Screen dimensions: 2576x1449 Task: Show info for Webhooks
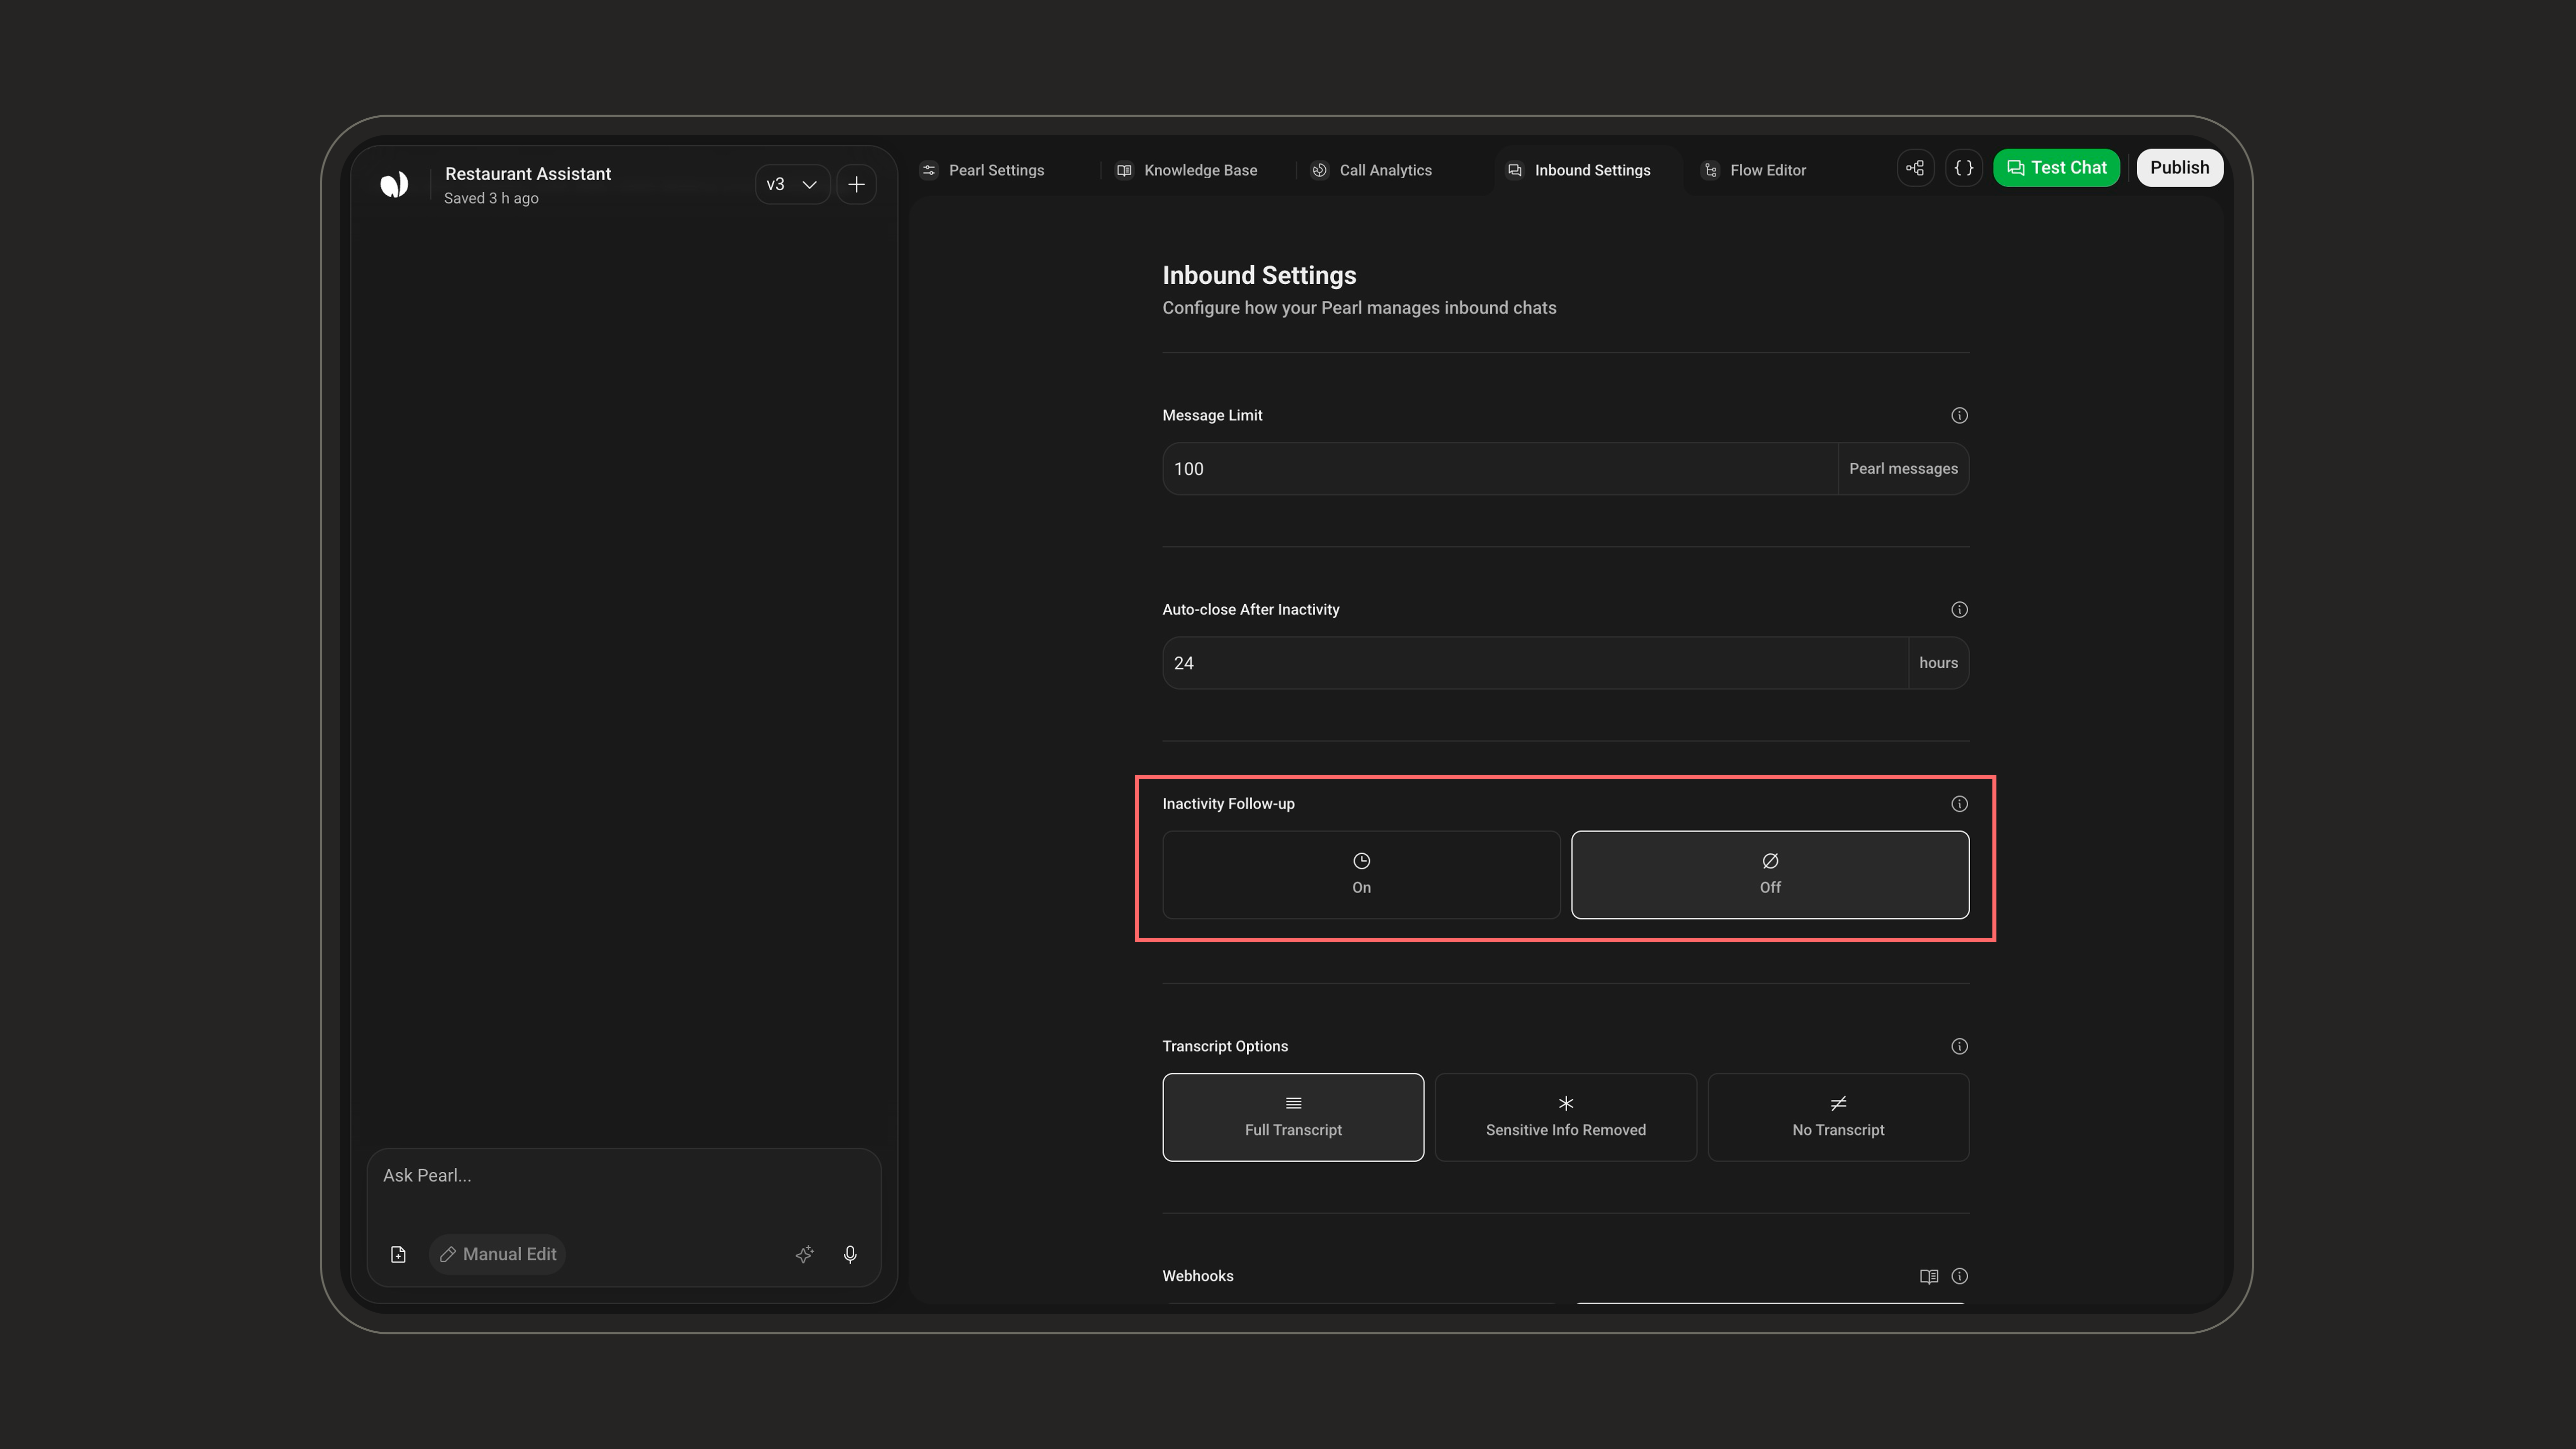pos(1959,1276)
